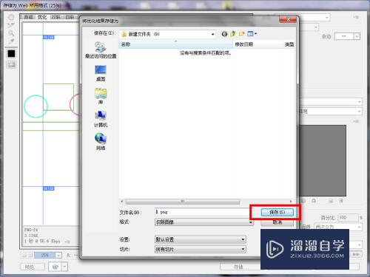The height and width of the screenshot is (277, 370).
Task: Click the 文件名 input field
Action: [203, 212]
